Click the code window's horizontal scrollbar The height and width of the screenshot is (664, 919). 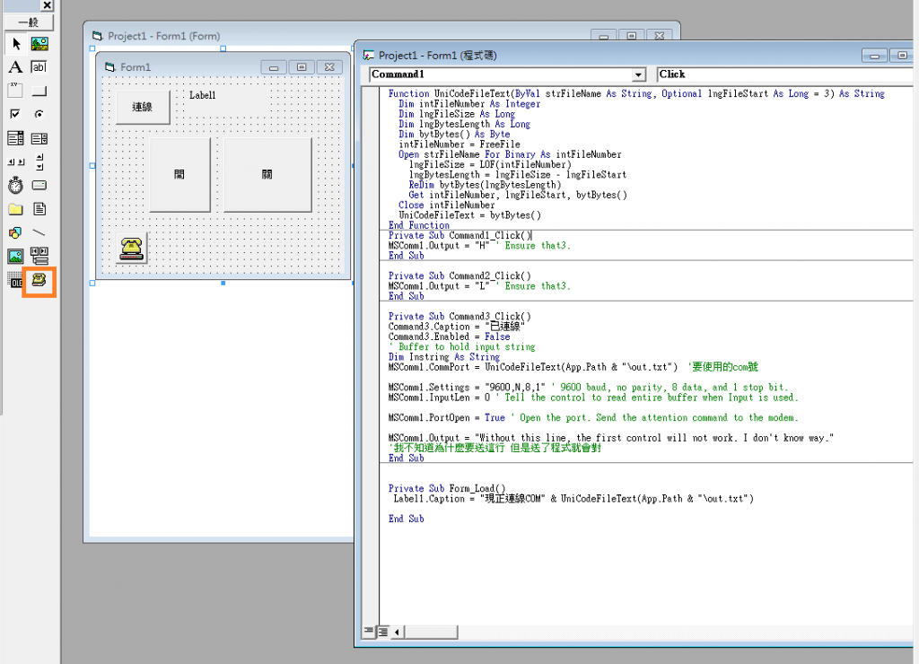pyautogui.click(x=431, y=632)
